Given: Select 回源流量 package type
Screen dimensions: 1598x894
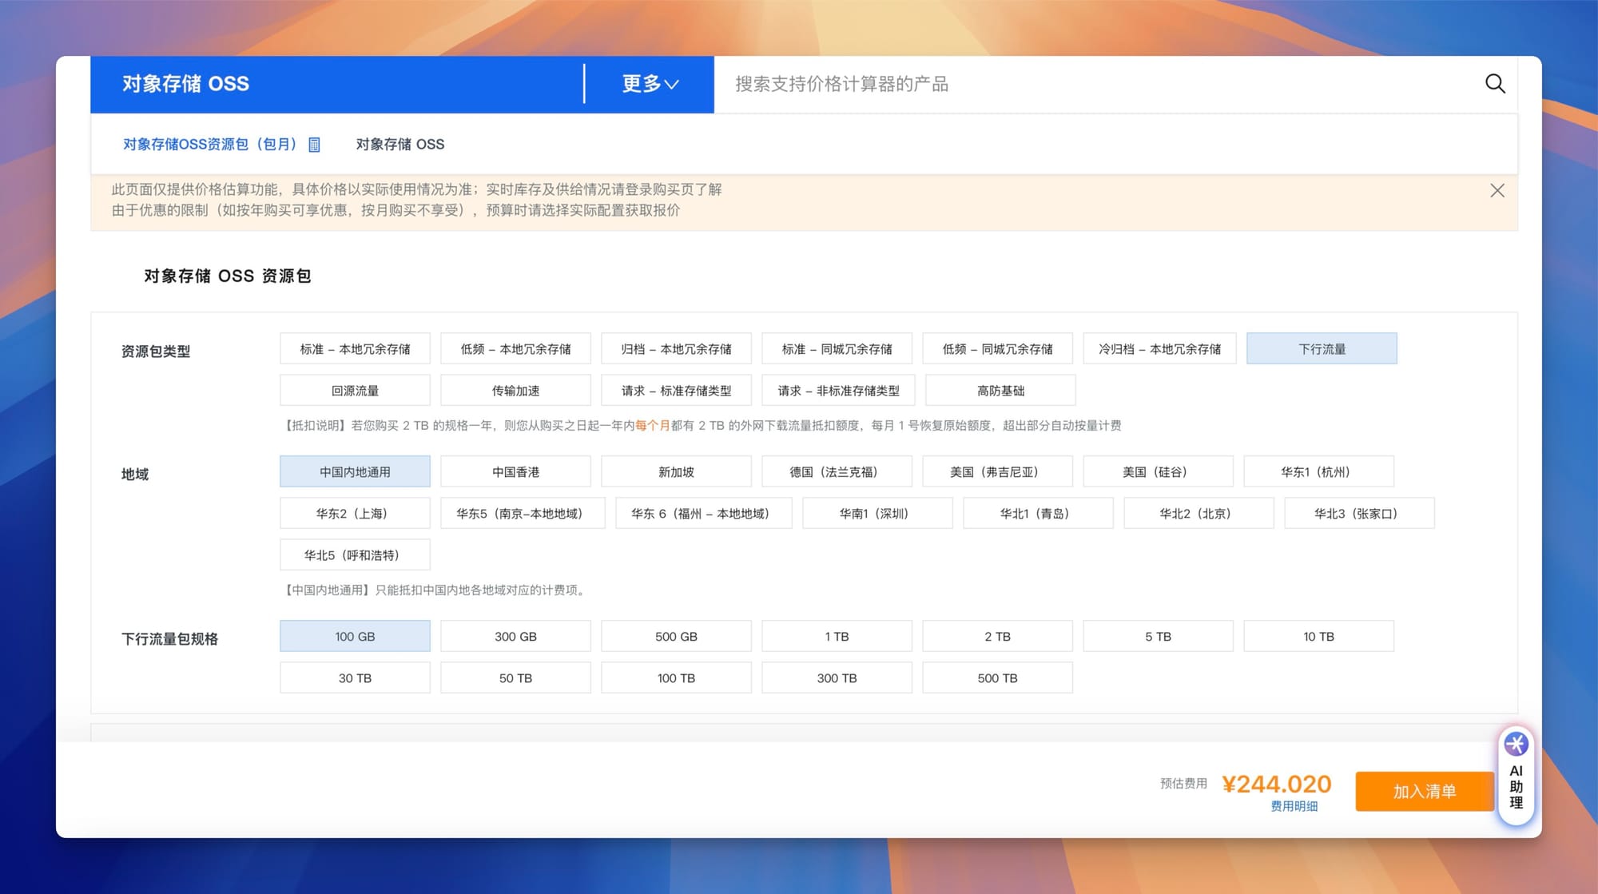Looking at the screenshot, I should (355, 391).
